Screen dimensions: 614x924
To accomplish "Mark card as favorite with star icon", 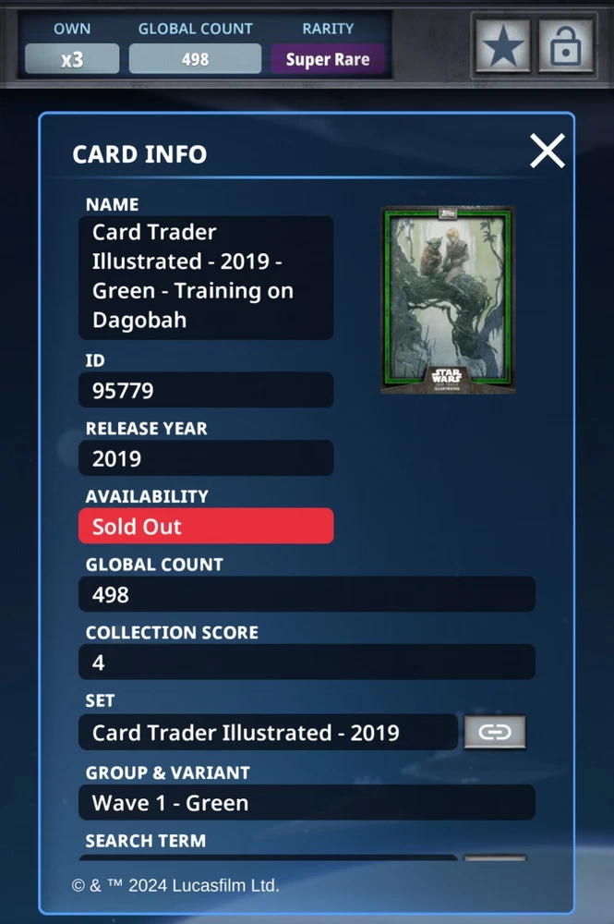I will 502,46.
